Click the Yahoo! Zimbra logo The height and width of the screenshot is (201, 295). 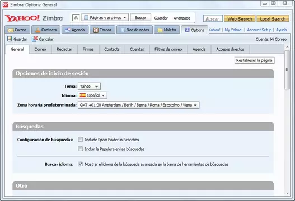tap(34, 18)
